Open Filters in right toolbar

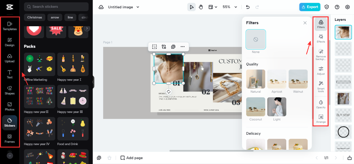321,24
